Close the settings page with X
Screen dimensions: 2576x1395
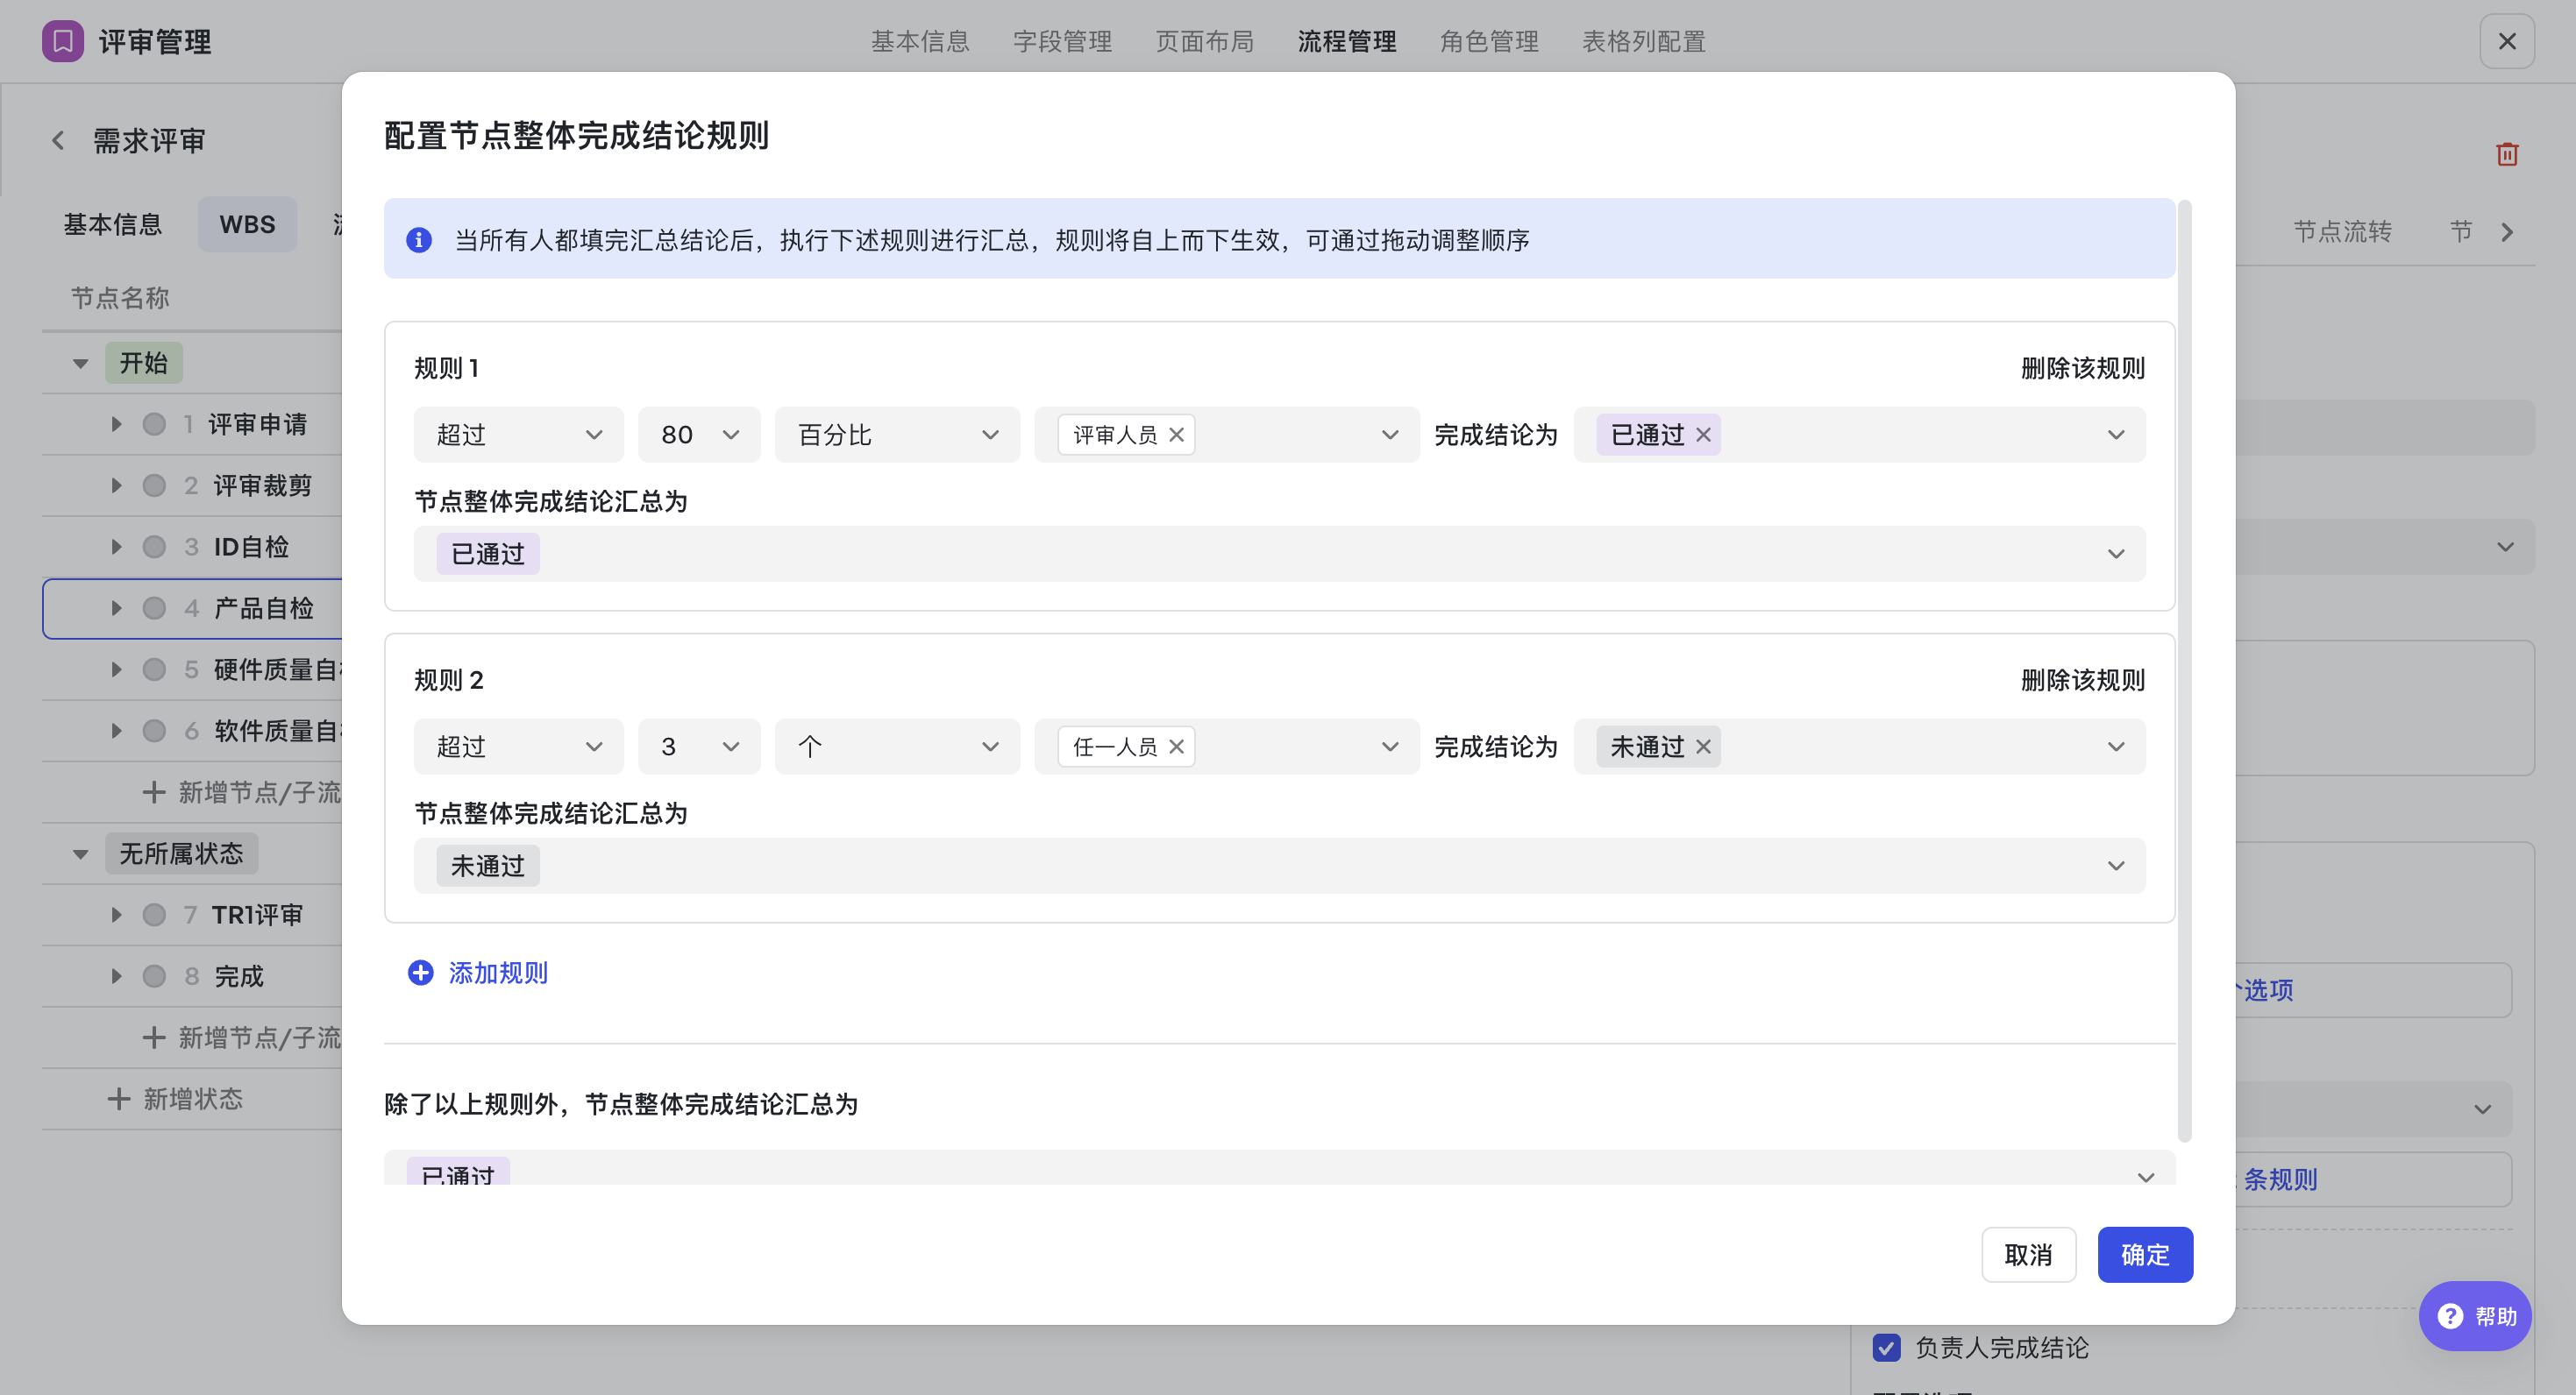click(x=2506, y=41)
